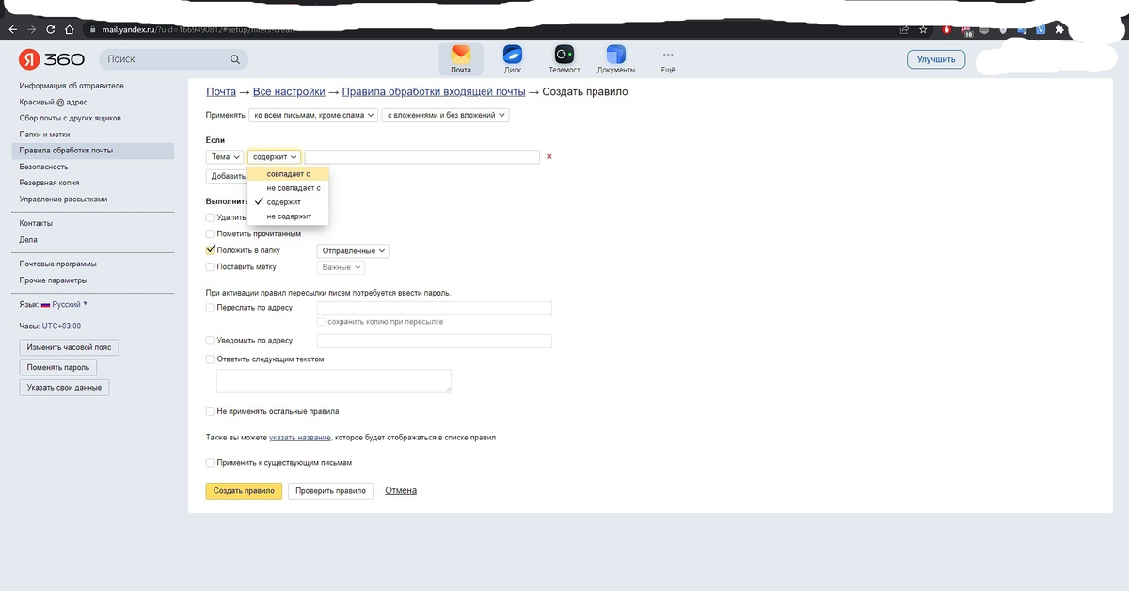The width and height of the screenshot is (1129, 591).
Task: Expand the Отправленные folder dropdown
Action: click(353, 251)
